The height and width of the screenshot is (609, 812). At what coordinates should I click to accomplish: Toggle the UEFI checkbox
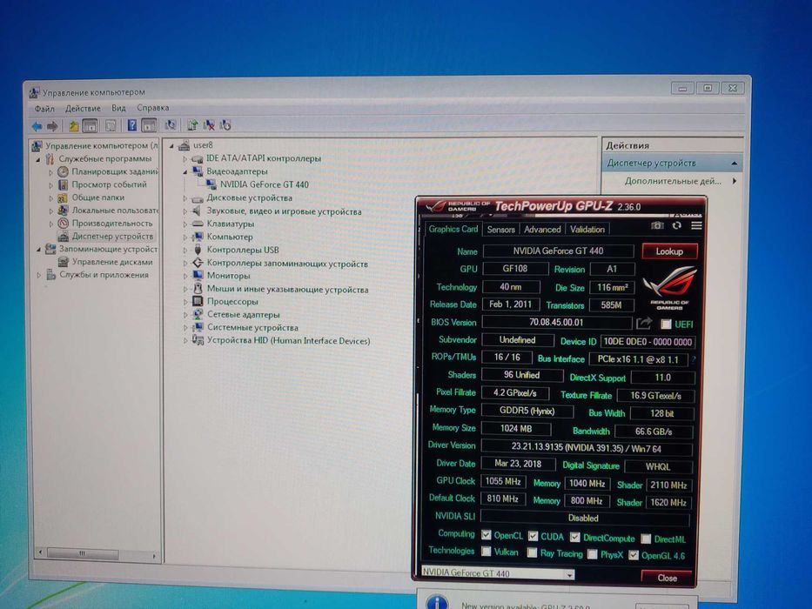(666, 325)
